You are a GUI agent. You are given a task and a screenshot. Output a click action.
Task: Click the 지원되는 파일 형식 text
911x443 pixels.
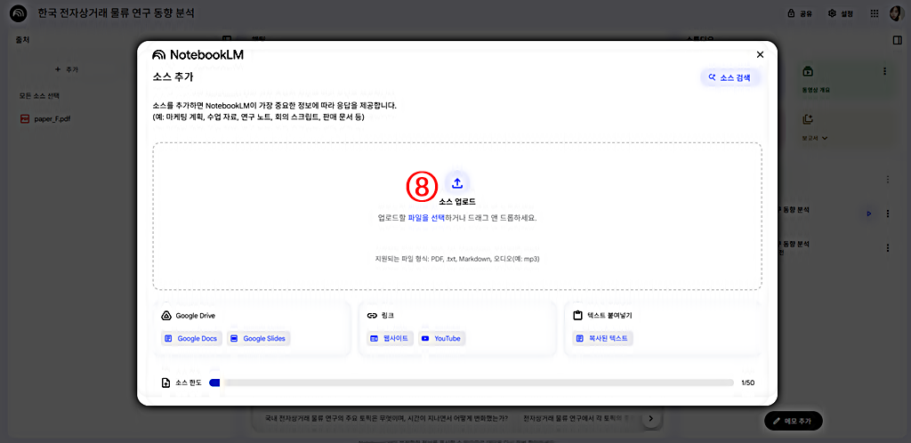457,259
